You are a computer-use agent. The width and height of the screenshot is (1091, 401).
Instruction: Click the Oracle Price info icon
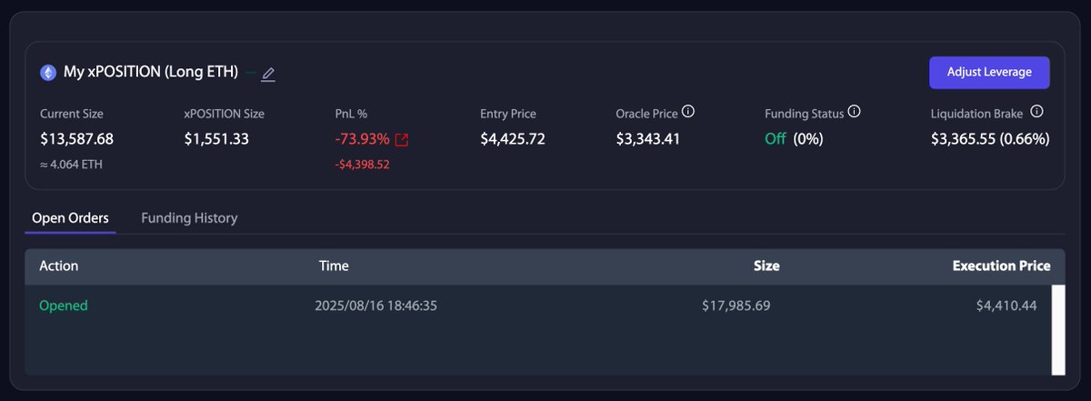pos(688,112)
